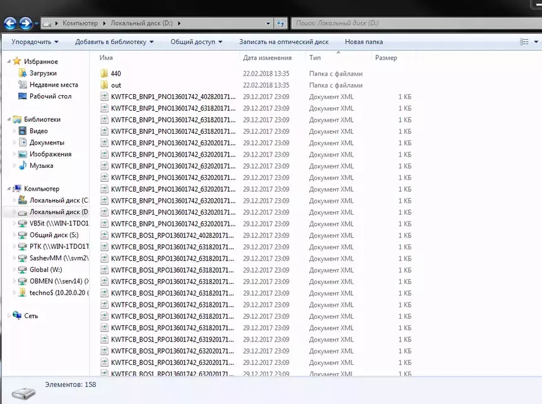Screen dimensions: 542x404
Task: Click the folder icon of the 440 folder
Action: 104,73
